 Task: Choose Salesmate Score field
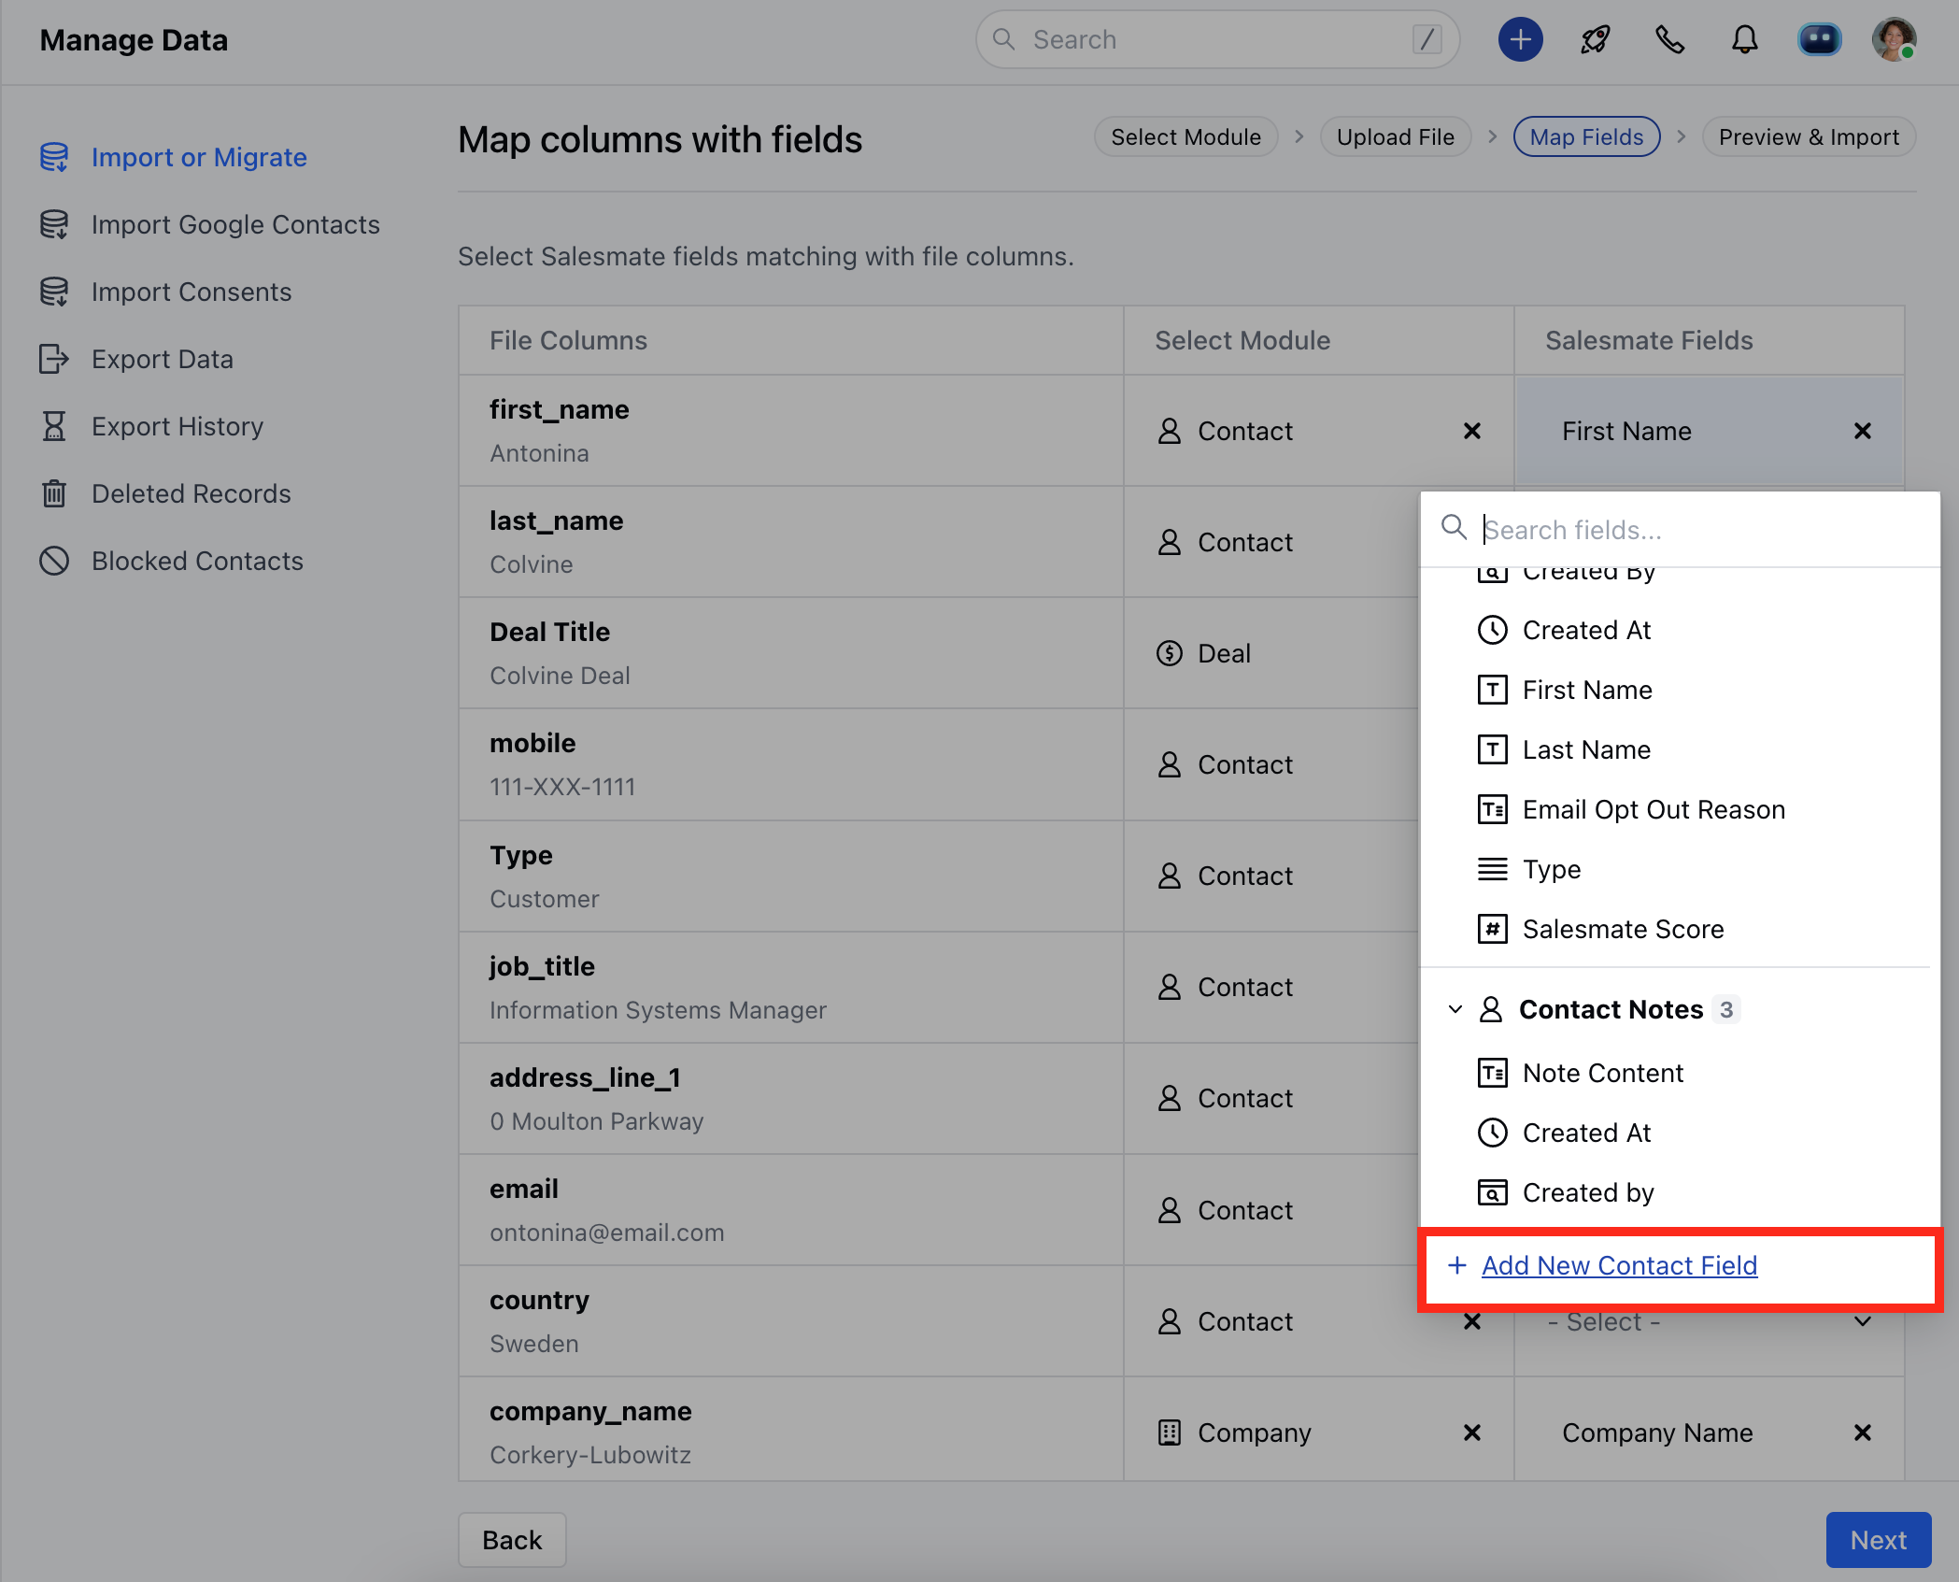(x=1623, y=929)
